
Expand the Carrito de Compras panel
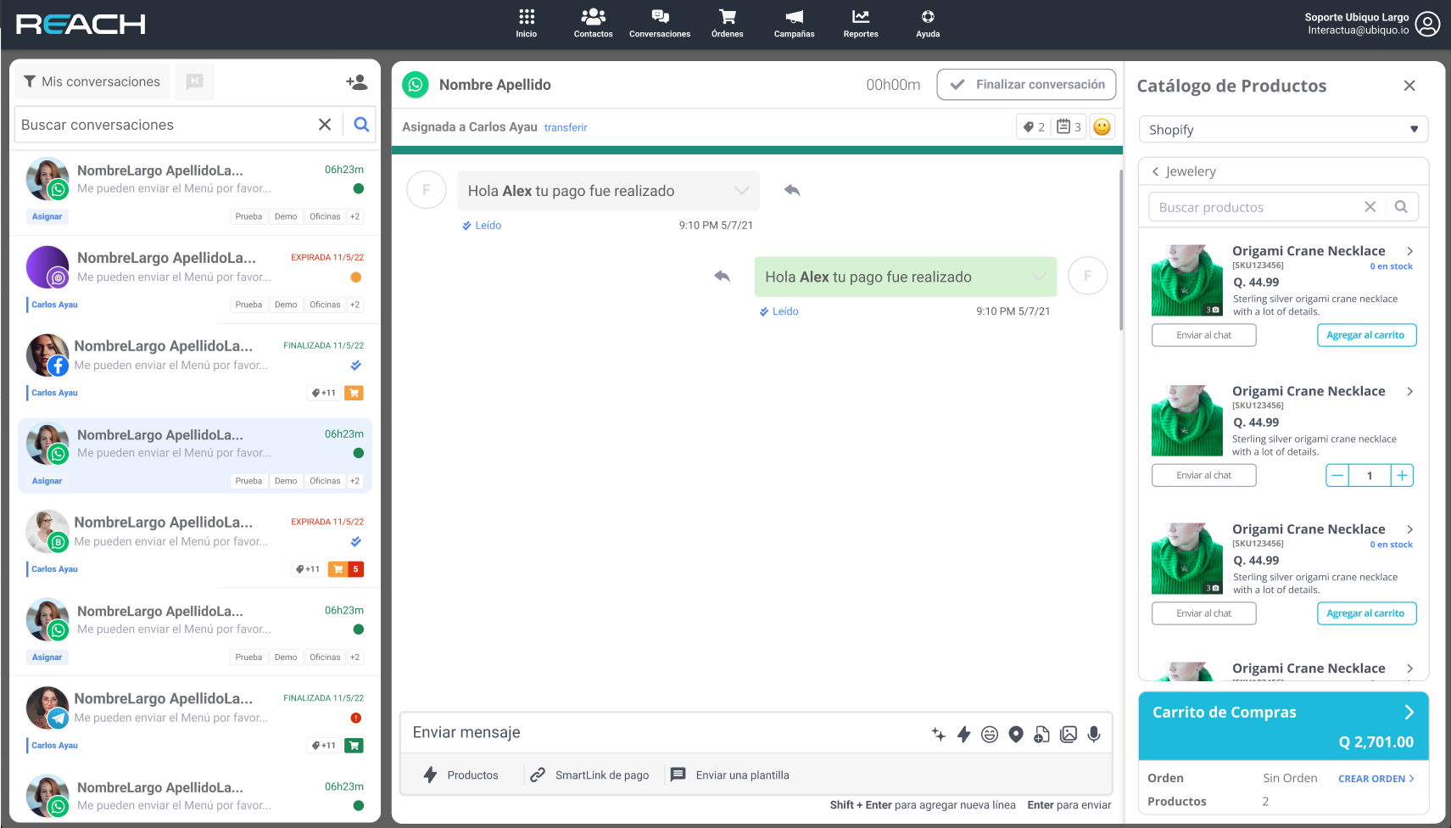pos(1409,713)
